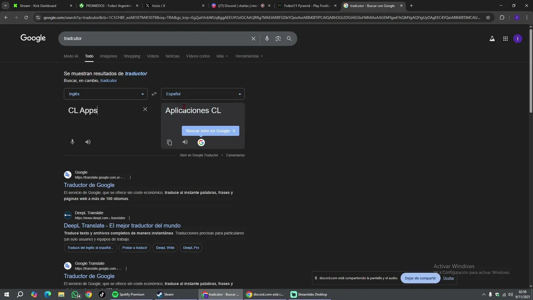Expand Herramientas search tools
Screen dimensions: 533x300
(249, 56)
